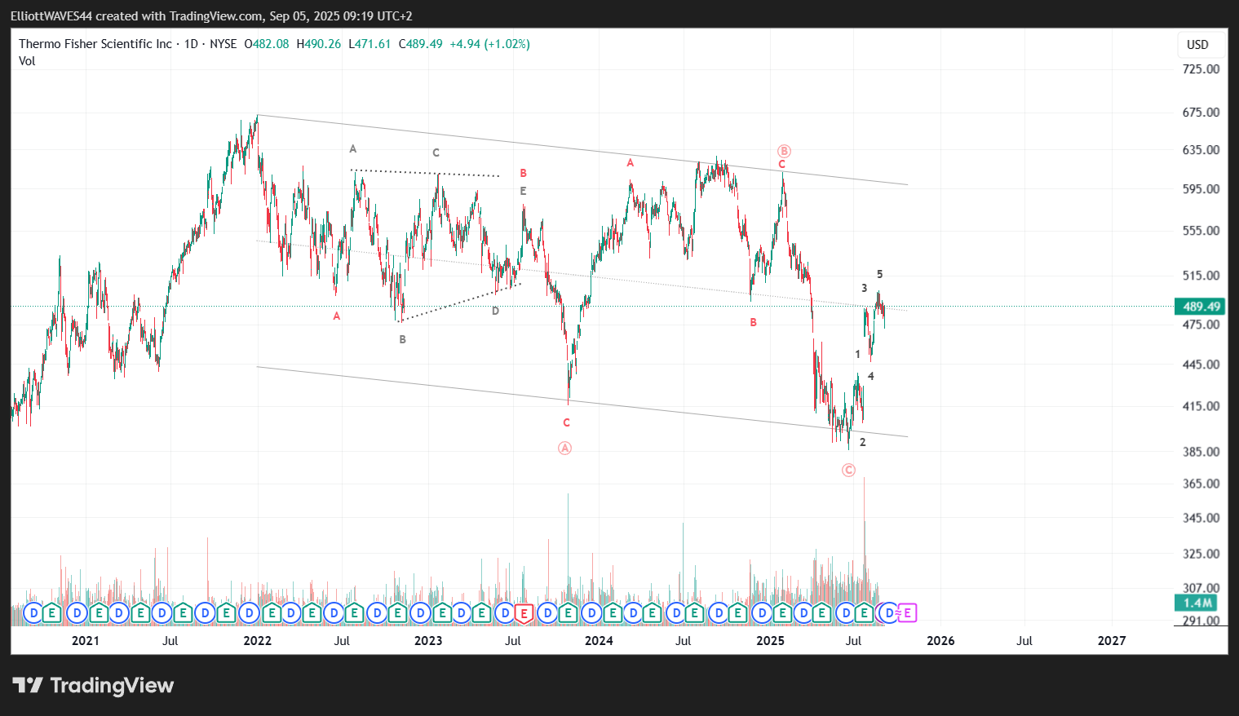Select the circled C wave label

pyautogui.click(x=848, y=470)
